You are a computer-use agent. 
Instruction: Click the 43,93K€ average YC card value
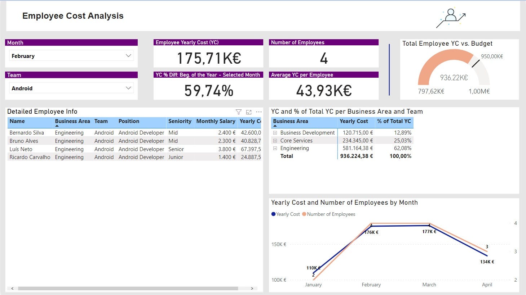tap(324, 91)
